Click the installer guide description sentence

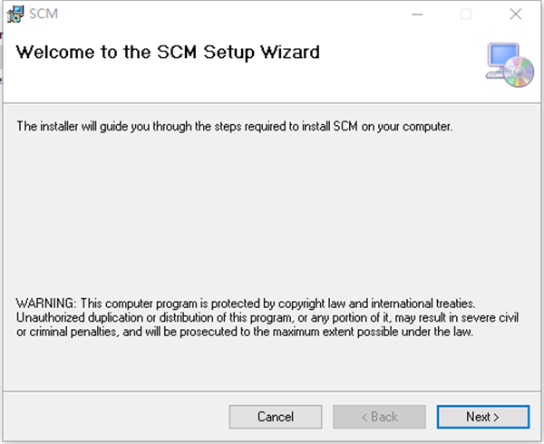click(x=234, y=126)
